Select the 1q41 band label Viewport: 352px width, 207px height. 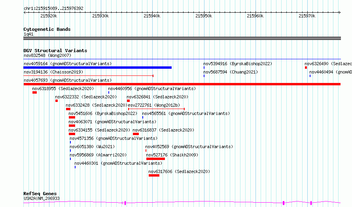tap(28, 34)
